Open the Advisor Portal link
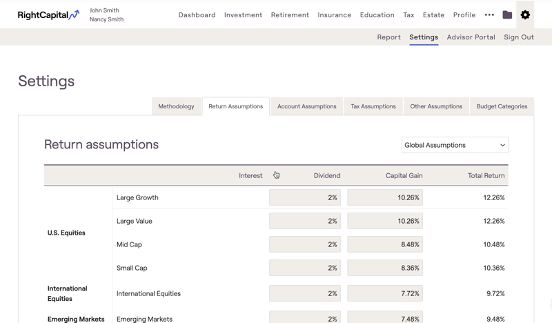 click(471, 37)
